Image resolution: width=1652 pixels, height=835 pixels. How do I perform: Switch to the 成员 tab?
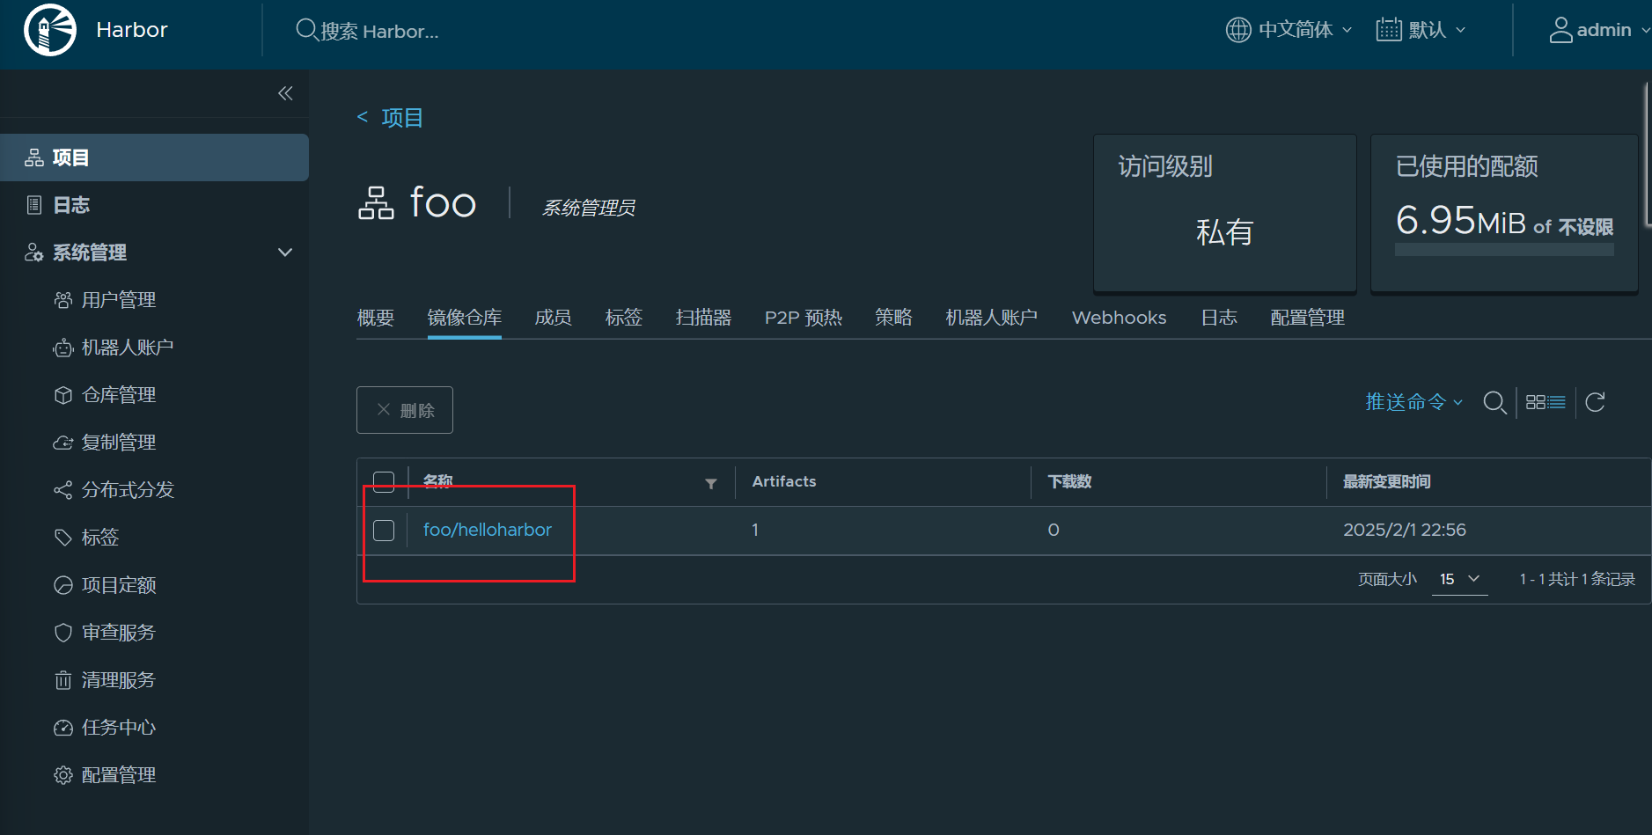(554, 318)
